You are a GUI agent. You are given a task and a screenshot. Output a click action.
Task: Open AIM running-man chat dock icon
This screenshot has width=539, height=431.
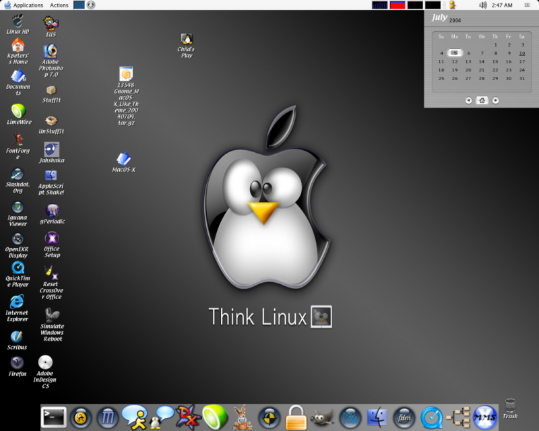134,418
